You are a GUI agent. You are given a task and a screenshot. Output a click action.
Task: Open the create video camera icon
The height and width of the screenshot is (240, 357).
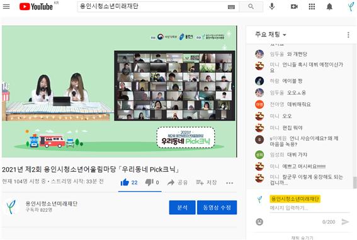(x=294, y=6)
